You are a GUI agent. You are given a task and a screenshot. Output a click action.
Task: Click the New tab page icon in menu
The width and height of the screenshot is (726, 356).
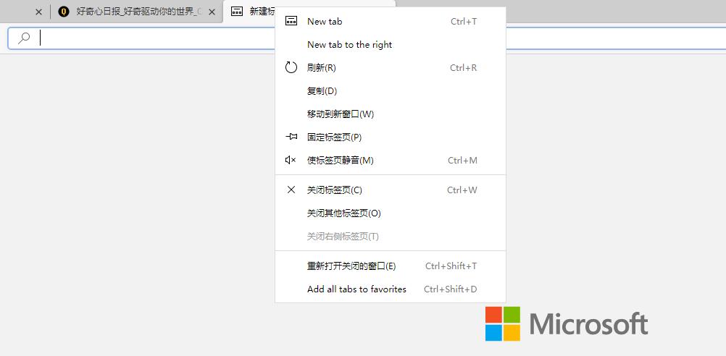click(291, 21)
